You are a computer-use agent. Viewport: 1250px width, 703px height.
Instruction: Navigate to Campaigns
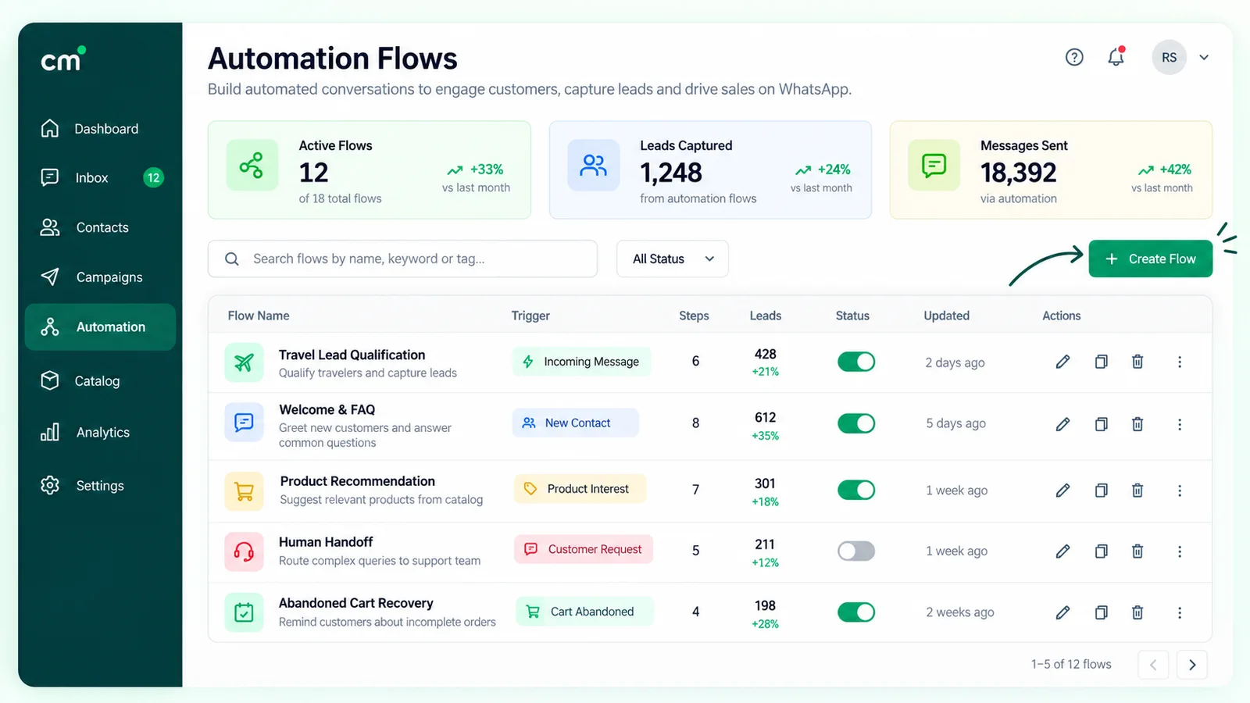click(100, 277)
